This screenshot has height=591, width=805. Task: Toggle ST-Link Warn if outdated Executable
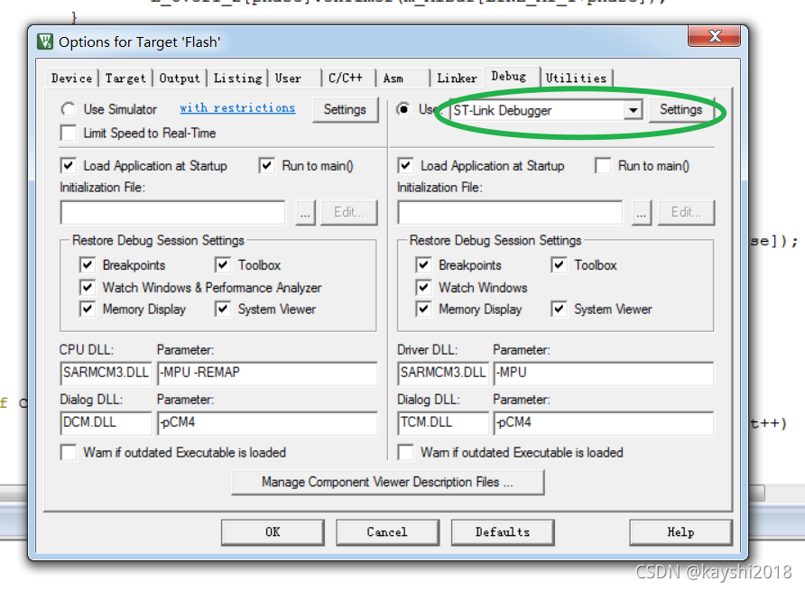click(x=405, y=452)
